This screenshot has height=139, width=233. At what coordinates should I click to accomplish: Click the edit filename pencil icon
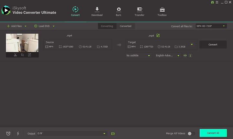pyautogui.click(x=158, y=36)
